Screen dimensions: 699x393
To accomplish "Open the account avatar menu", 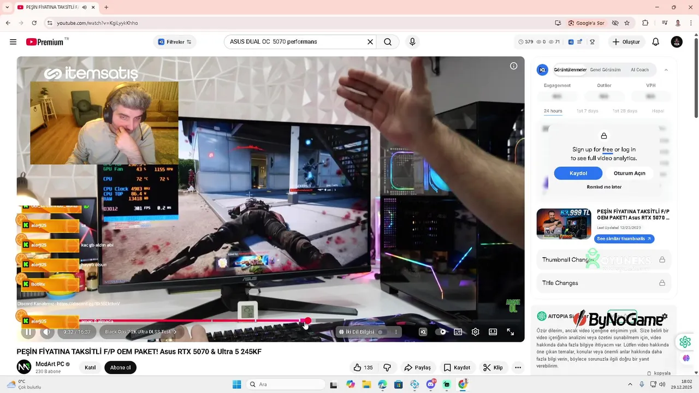I will [677, 42].
